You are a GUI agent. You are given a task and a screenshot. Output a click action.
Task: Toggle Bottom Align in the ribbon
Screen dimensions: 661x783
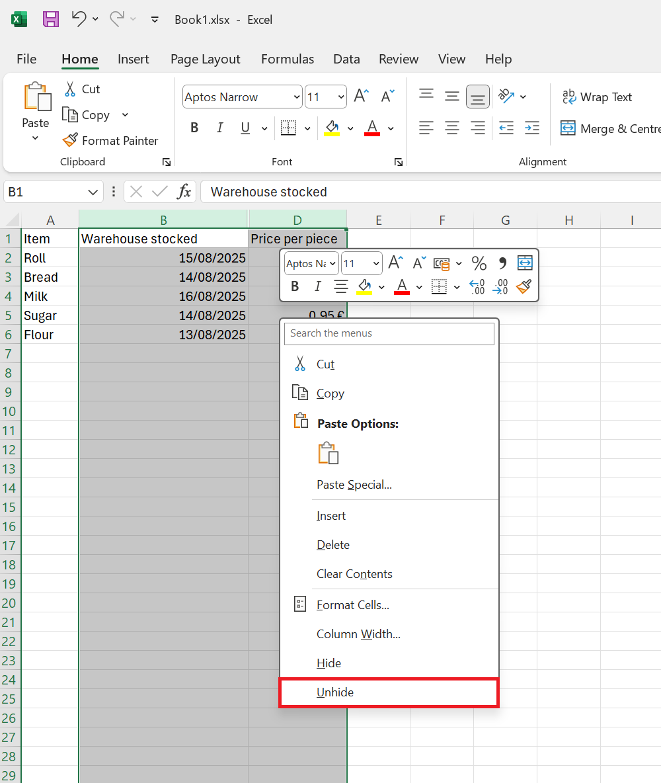coord(478,97)
